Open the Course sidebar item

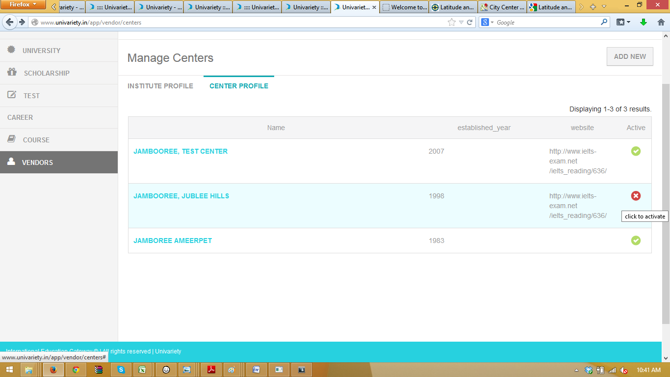59,140
